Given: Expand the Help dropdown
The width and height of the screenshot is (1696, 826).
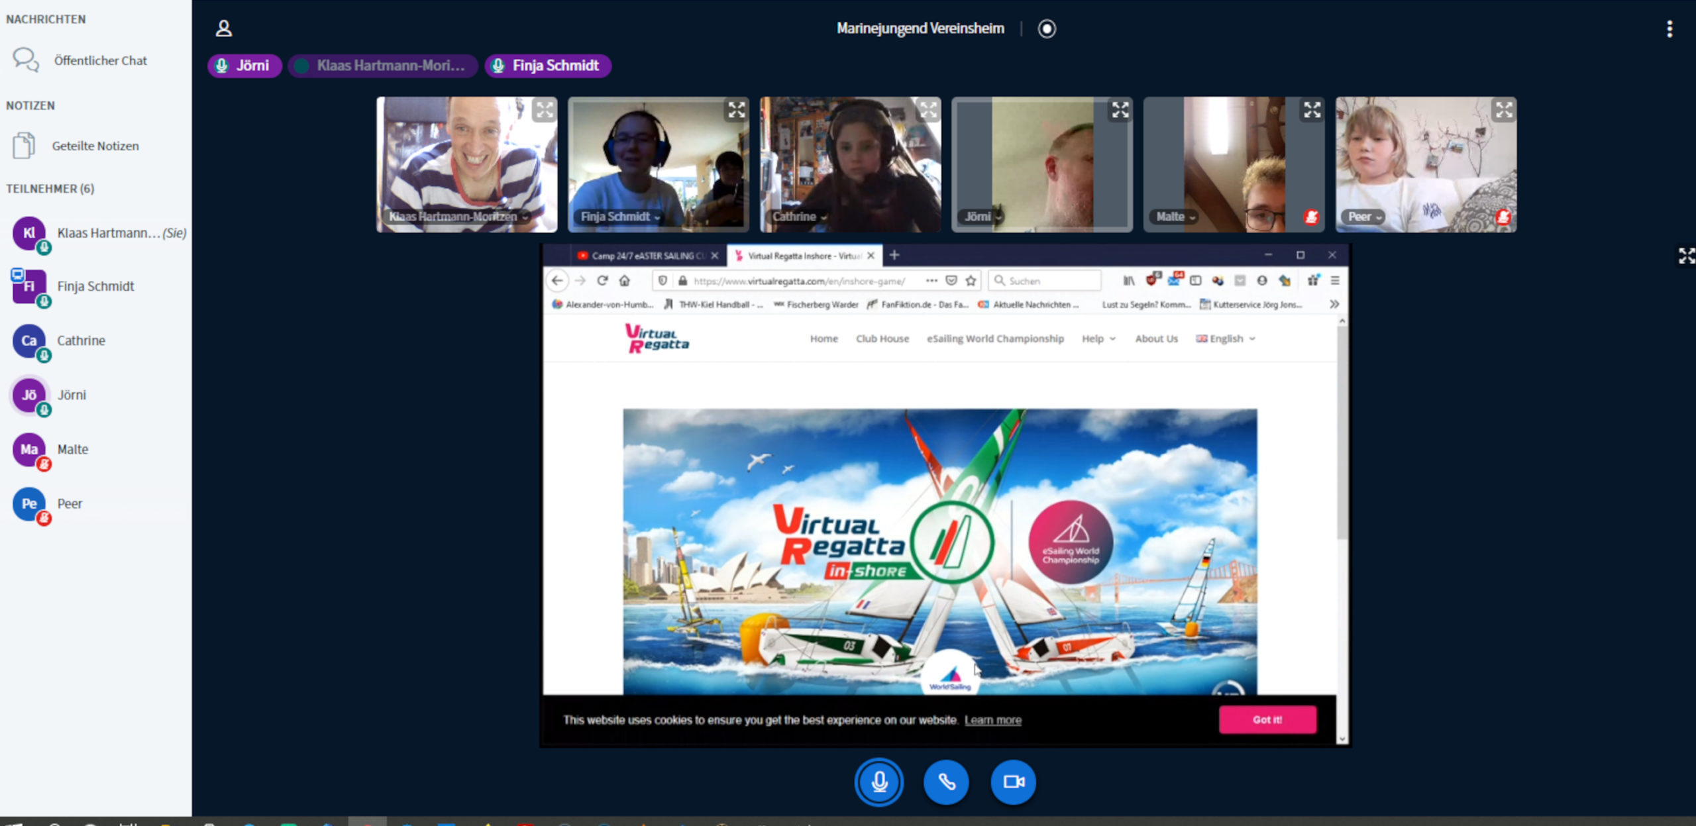Looking at the screenshot, I should (x=1098, y=338).
